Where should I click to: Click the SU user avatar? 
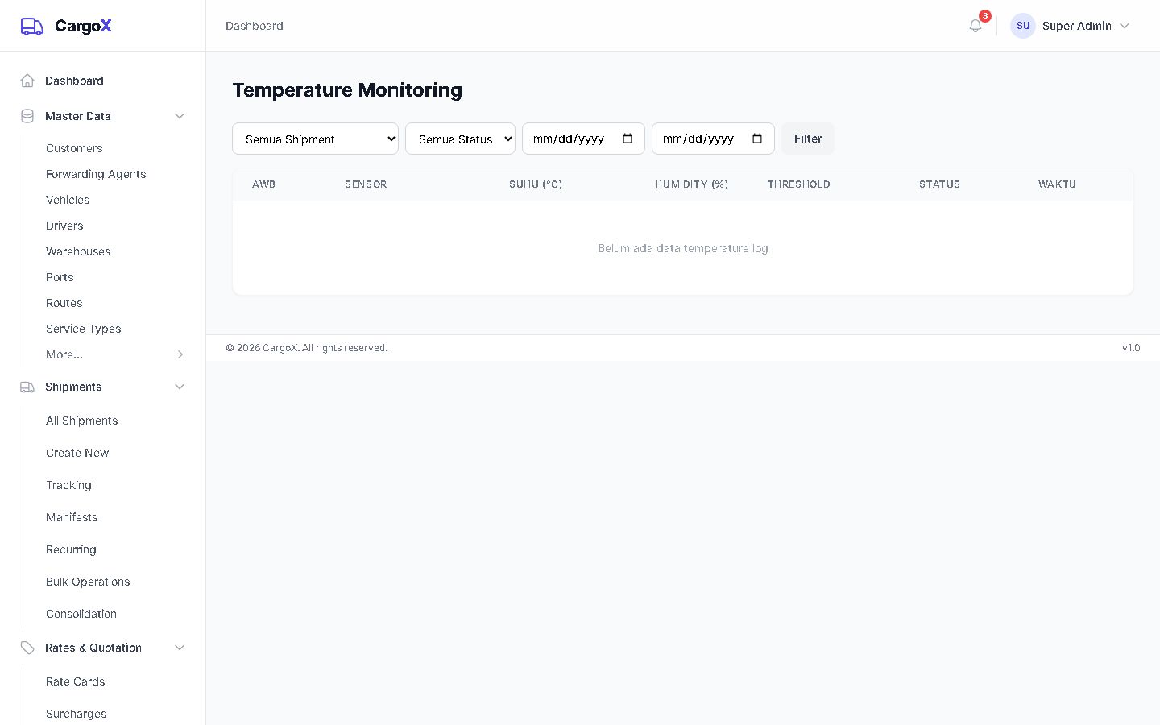pyautogui.click(x=1023, y=26)
